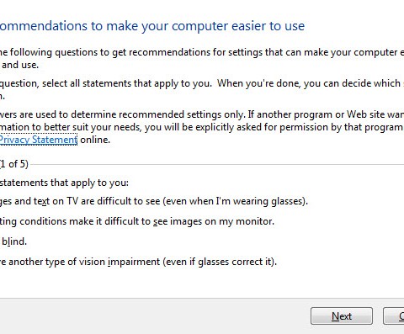404x334 pixels.
Task: Click the 'and use.' line of text
Action: (19, 65)
